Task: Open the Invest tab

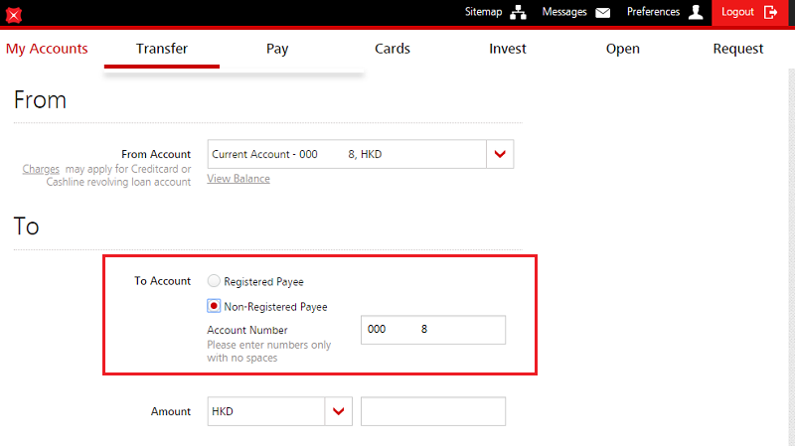Action: 508,49
